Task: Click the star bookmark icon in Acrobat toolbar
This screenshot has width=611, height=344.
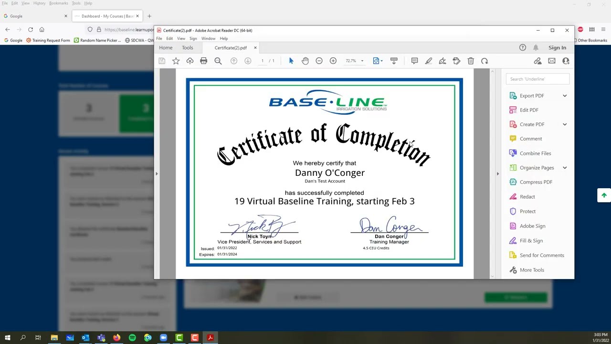Action: [x=176, y=61]
